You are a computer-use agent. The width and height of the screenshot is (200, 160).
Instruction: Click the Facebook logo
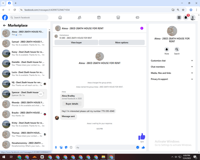[5, 18]
